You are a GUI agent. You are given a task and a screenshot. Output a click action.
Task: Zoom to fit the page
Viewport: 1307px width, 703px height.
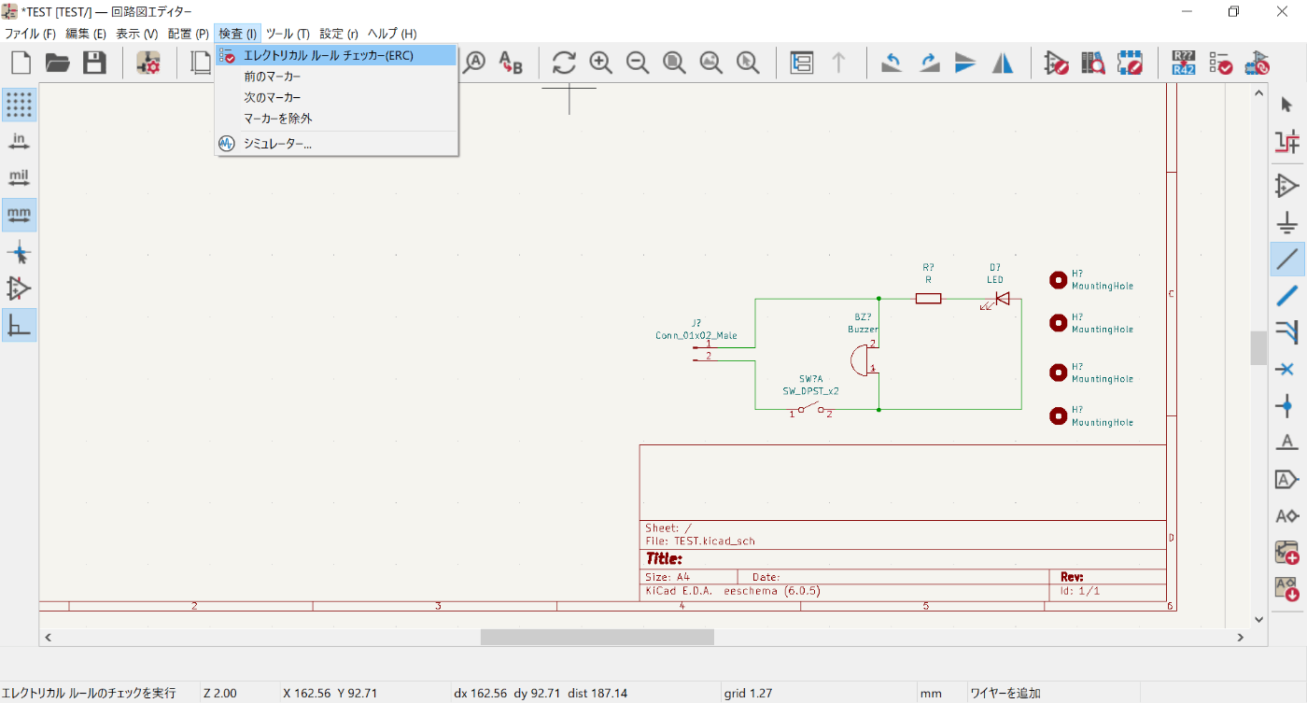tap(674, 63)
